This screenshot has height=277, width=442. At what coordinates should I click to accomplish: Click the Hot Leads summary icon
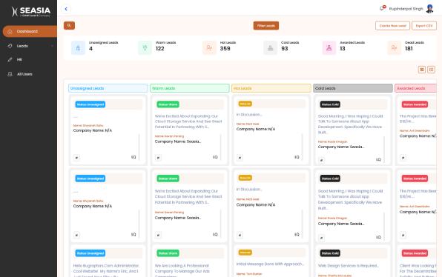tap(209, 48)
